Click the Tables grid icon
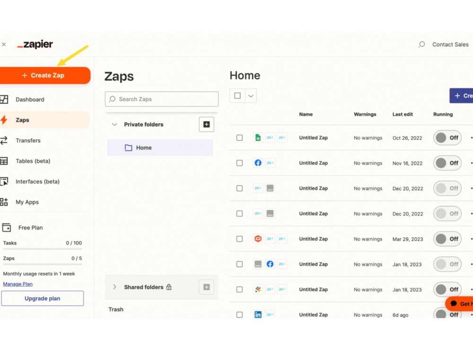The height and width of the screenshot is (354, 473). click(x=4, y=161)
